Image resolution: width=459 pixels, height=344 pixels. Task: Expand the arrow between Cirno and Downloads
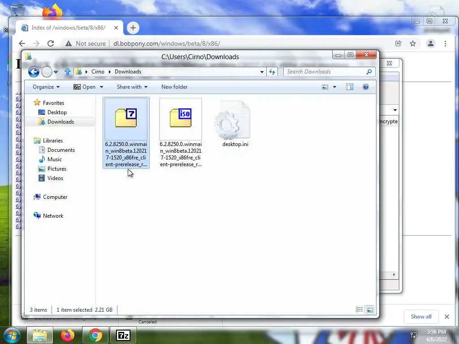click(110, 72)
